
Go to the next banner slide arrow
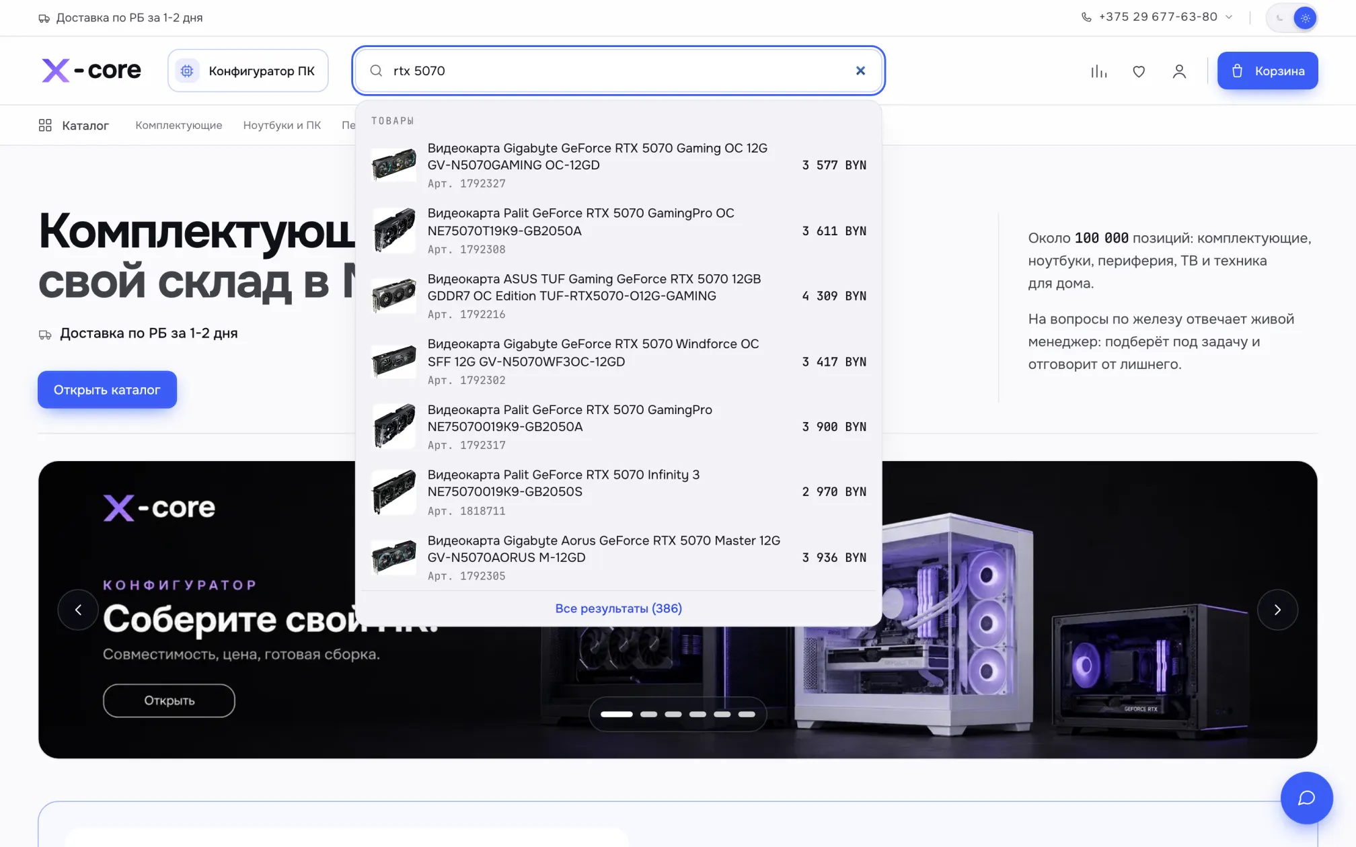pyautogui.click(x=1277, y=610)
